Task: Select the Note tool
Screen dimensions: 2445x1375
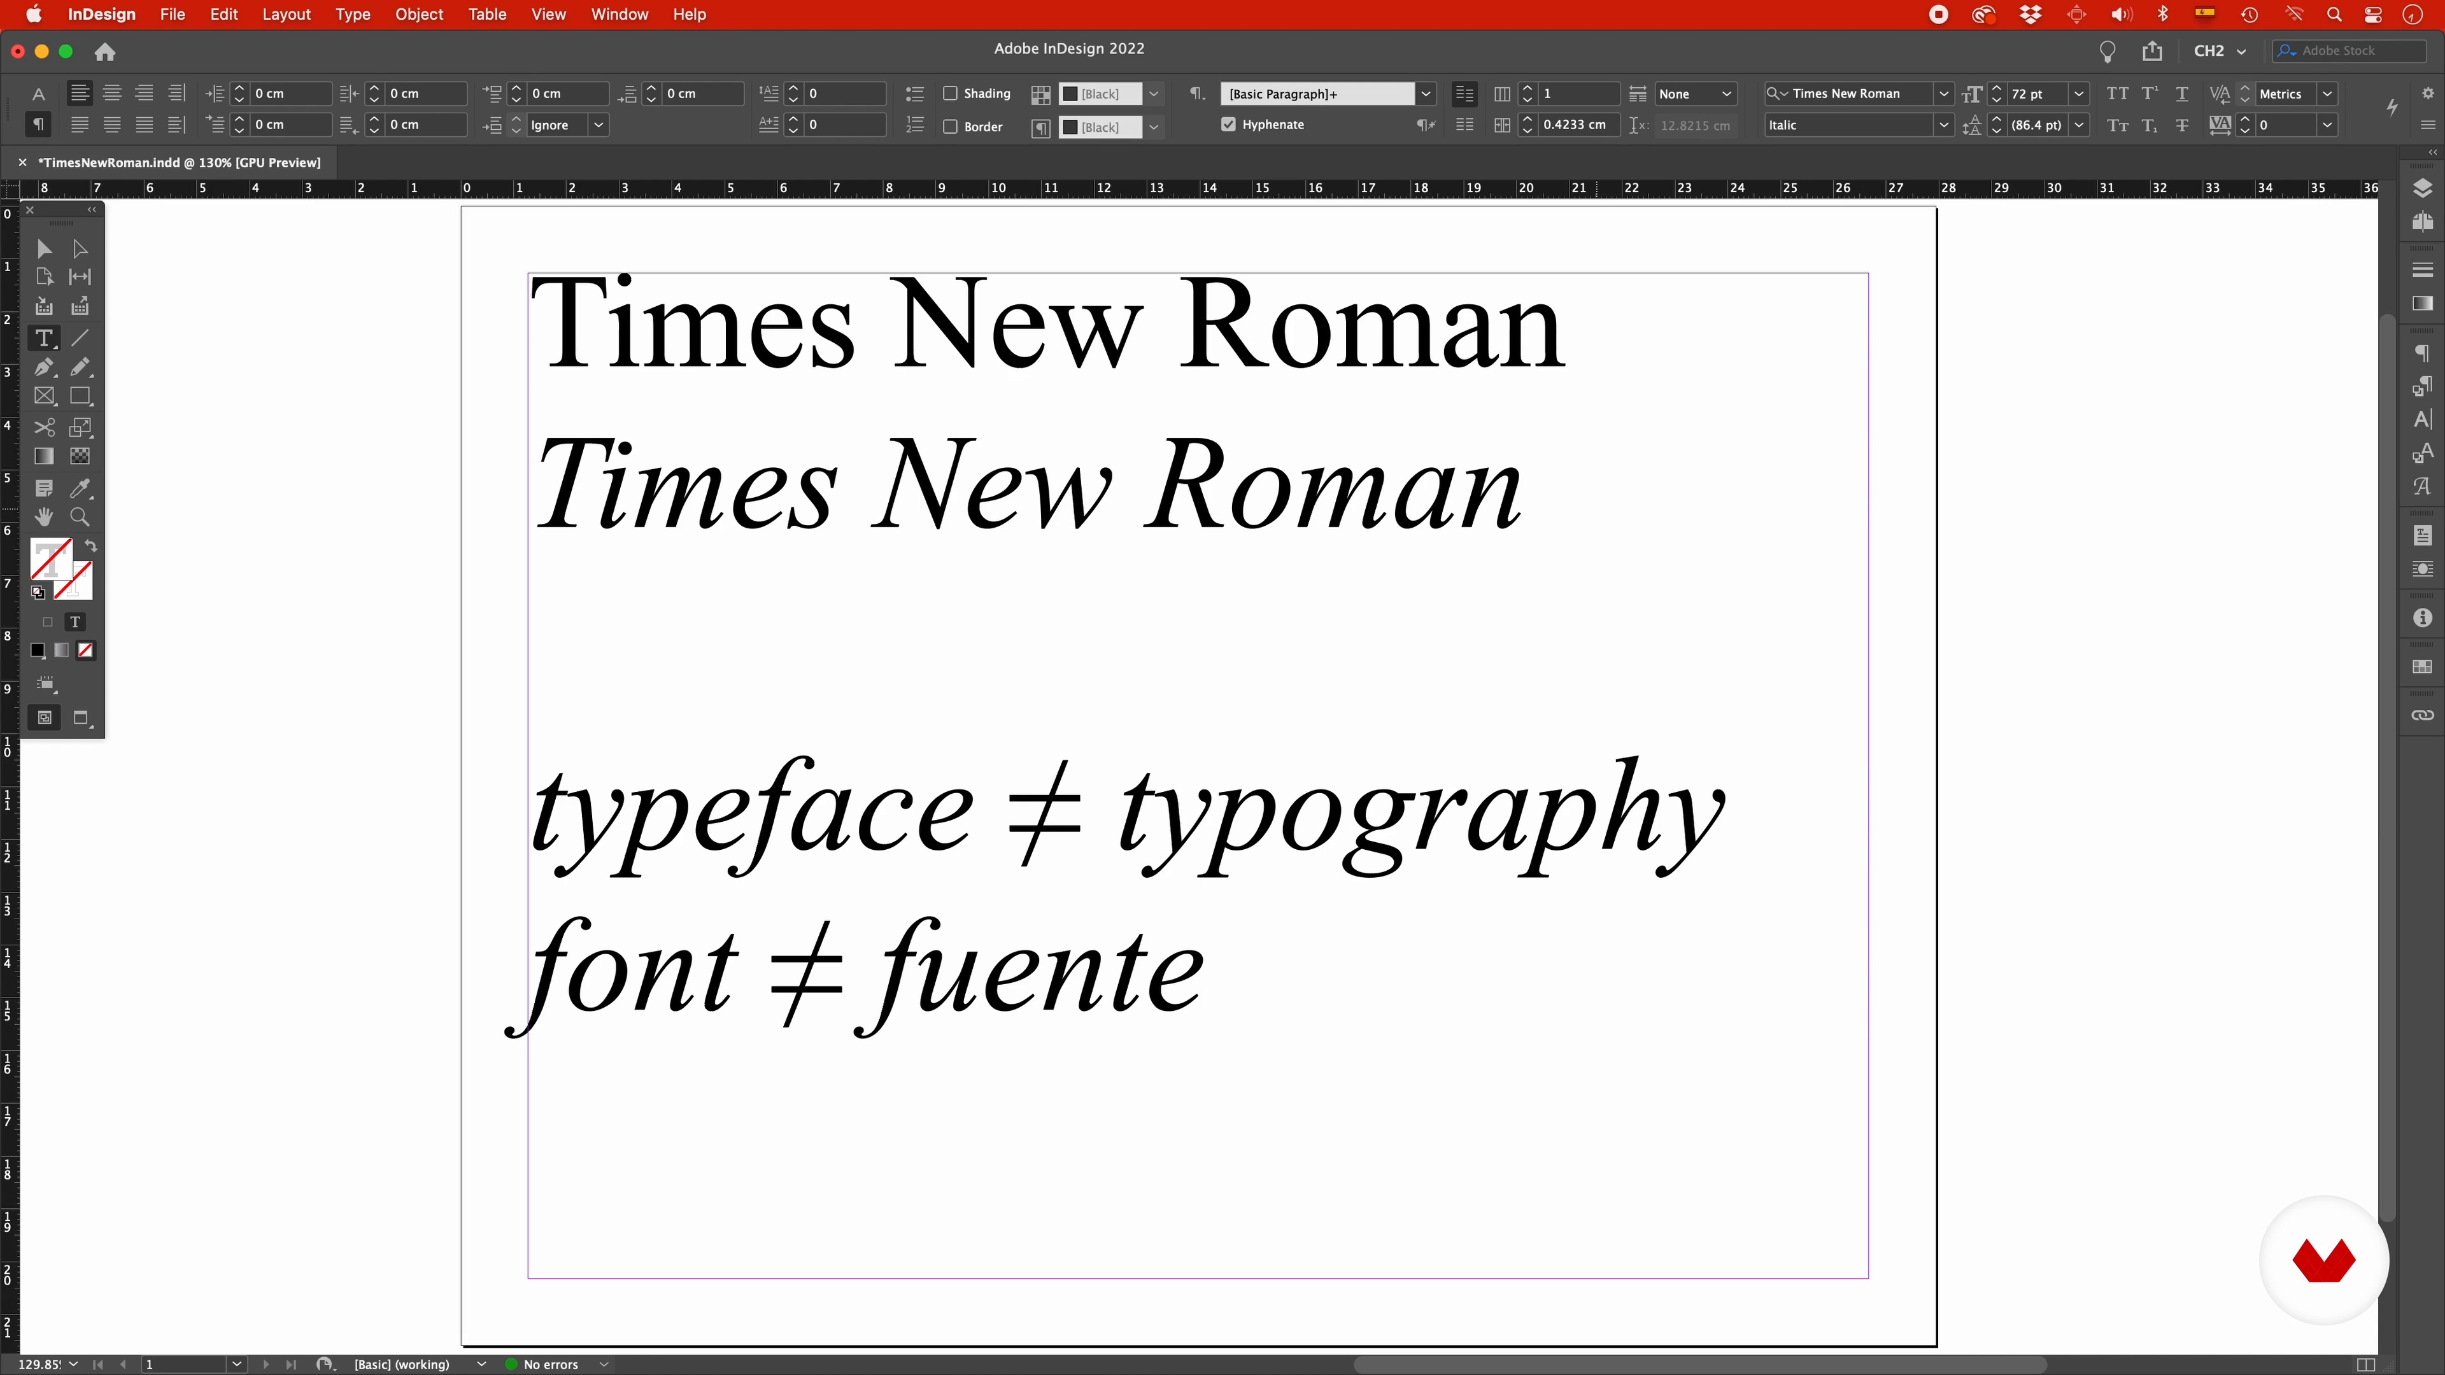Action: coord(44,489)
